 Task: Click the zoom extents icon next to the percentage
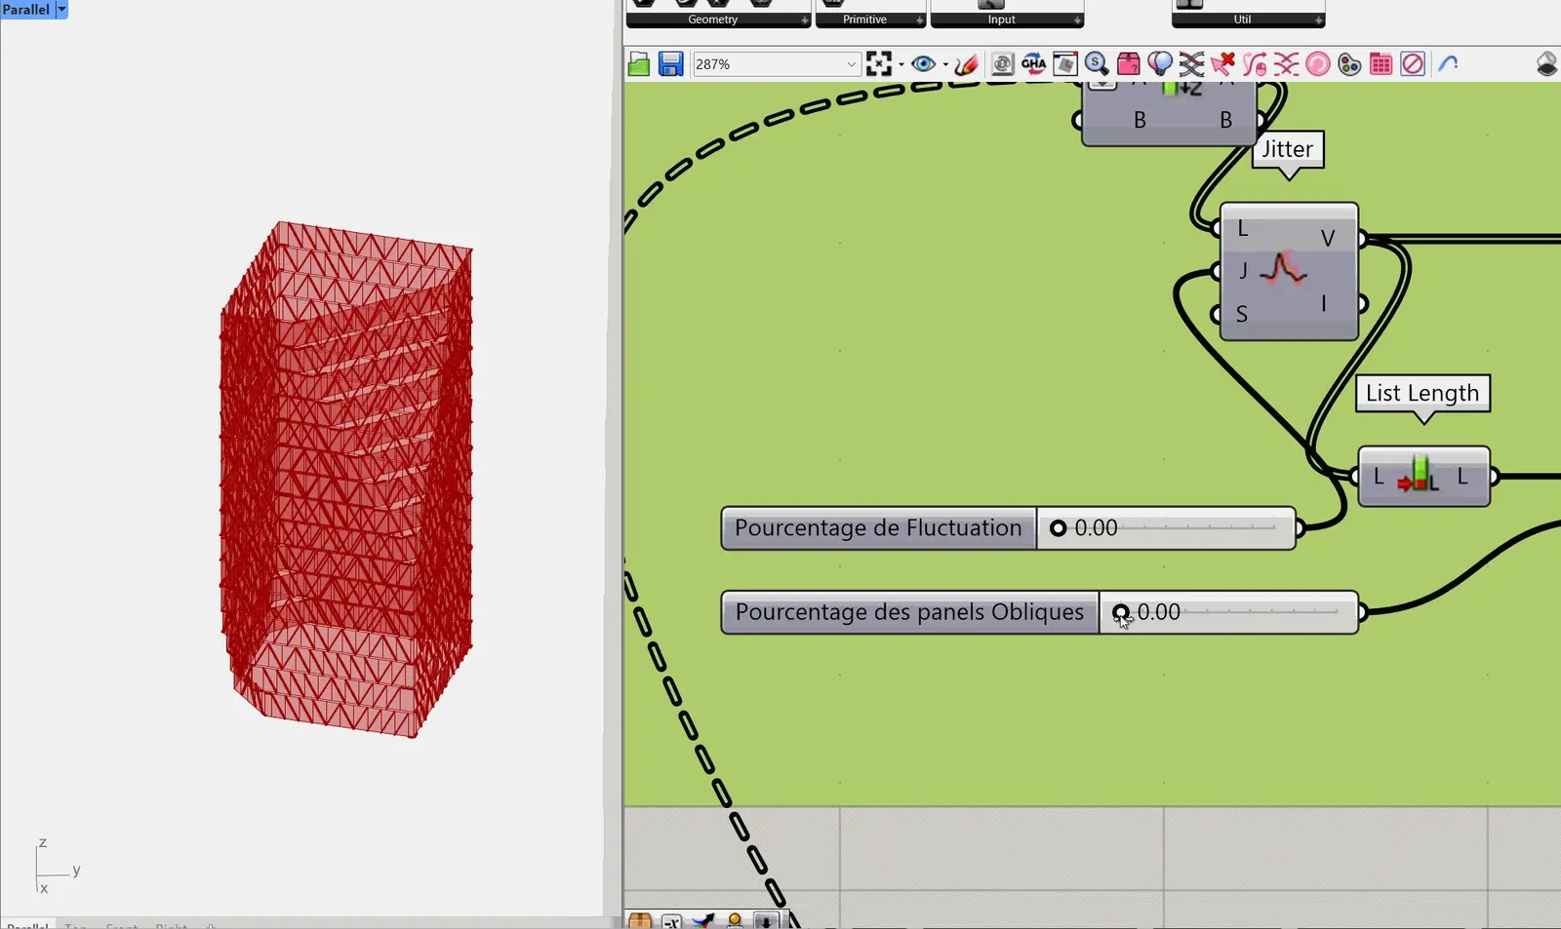(878, 63)
